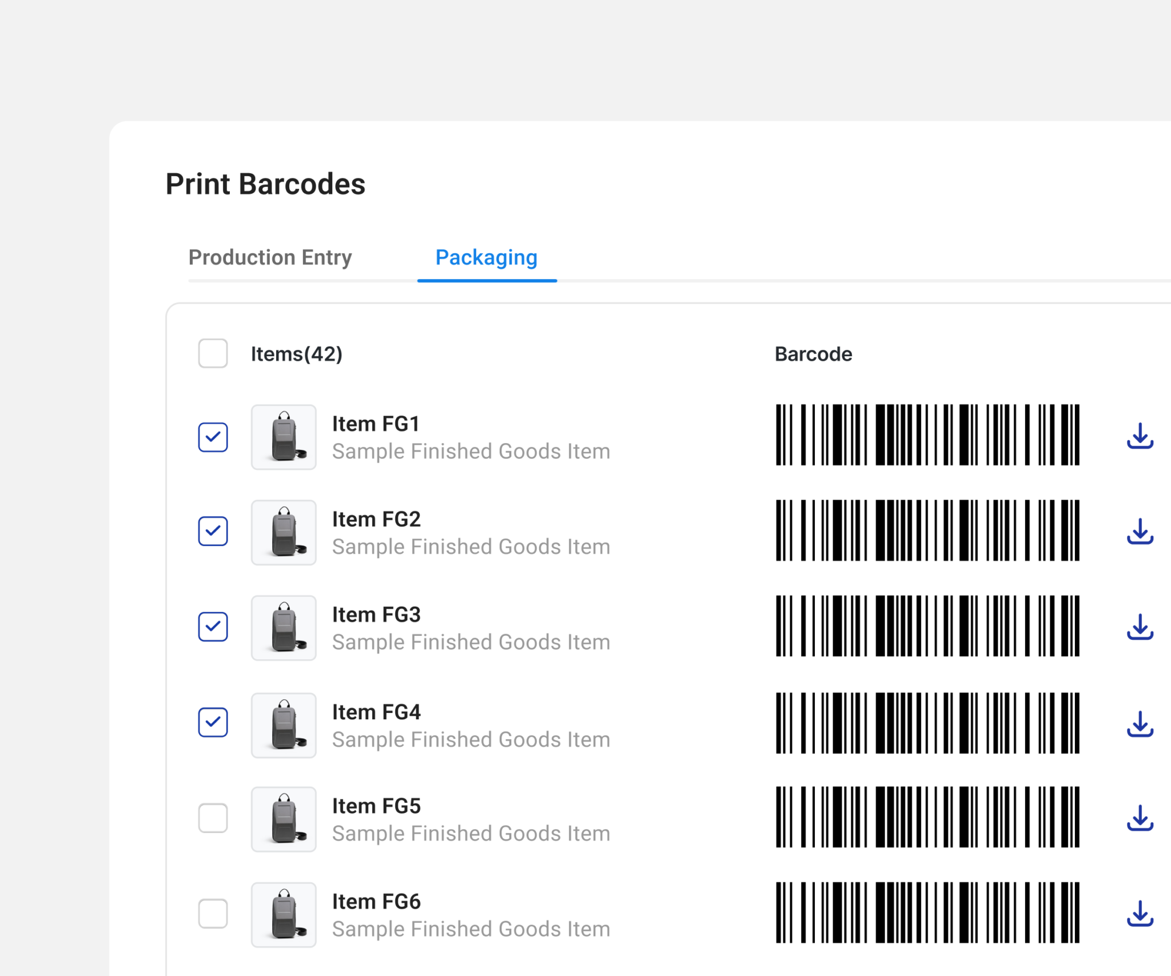This screenshot has height=976, width=1171.
Task: Check the Item FG6 checkbox
Action: 213,913
